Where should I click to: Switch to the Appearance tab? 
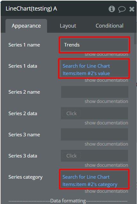coord(26,26)
